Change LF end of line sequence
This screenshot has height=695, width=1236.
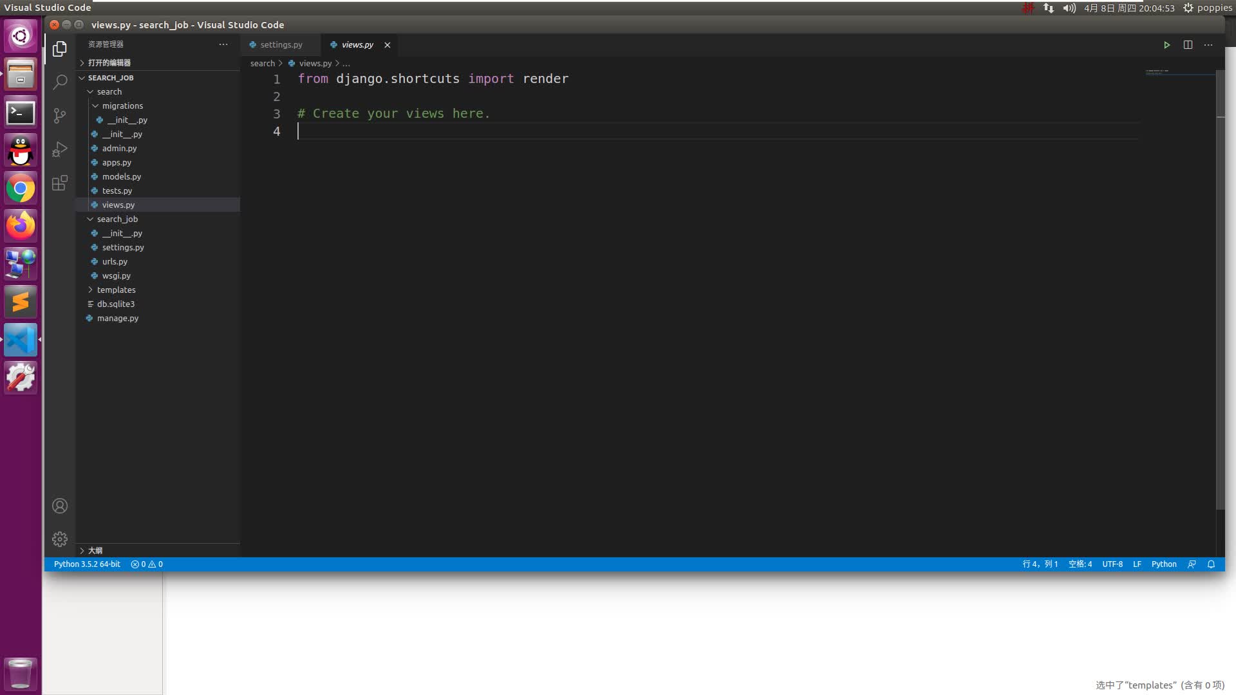(1137, 564)
